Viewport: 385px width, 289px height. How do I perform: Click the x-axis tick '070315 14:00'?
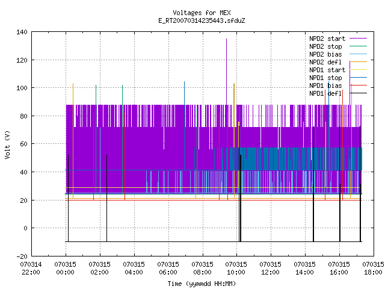coord(305,269)
